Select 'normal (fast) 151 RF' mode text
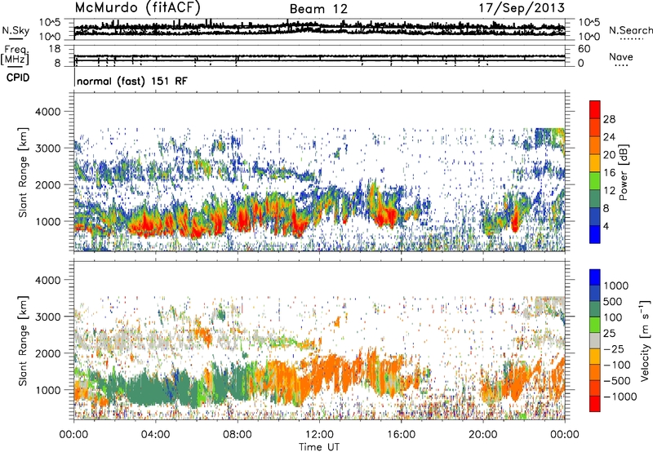 tap(132, 81)
